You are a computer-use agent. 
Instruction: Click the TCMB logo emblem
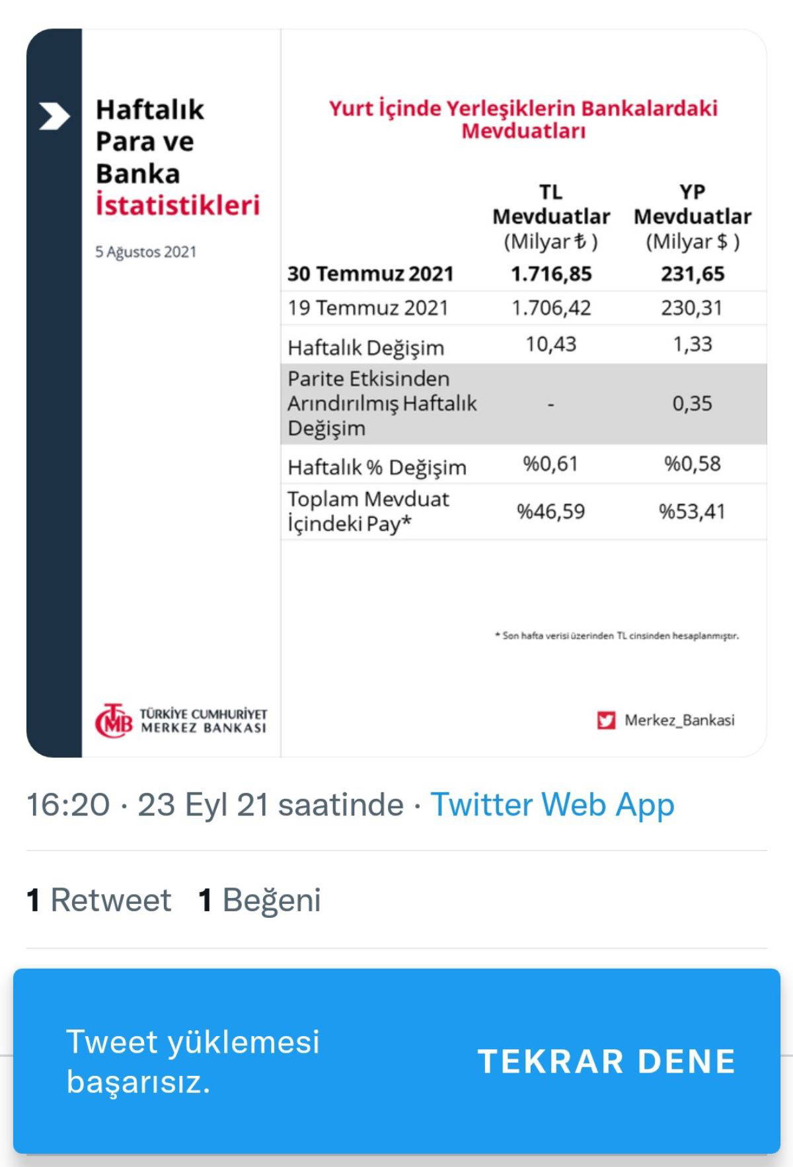pyautogui.click(x=114, y=720)
